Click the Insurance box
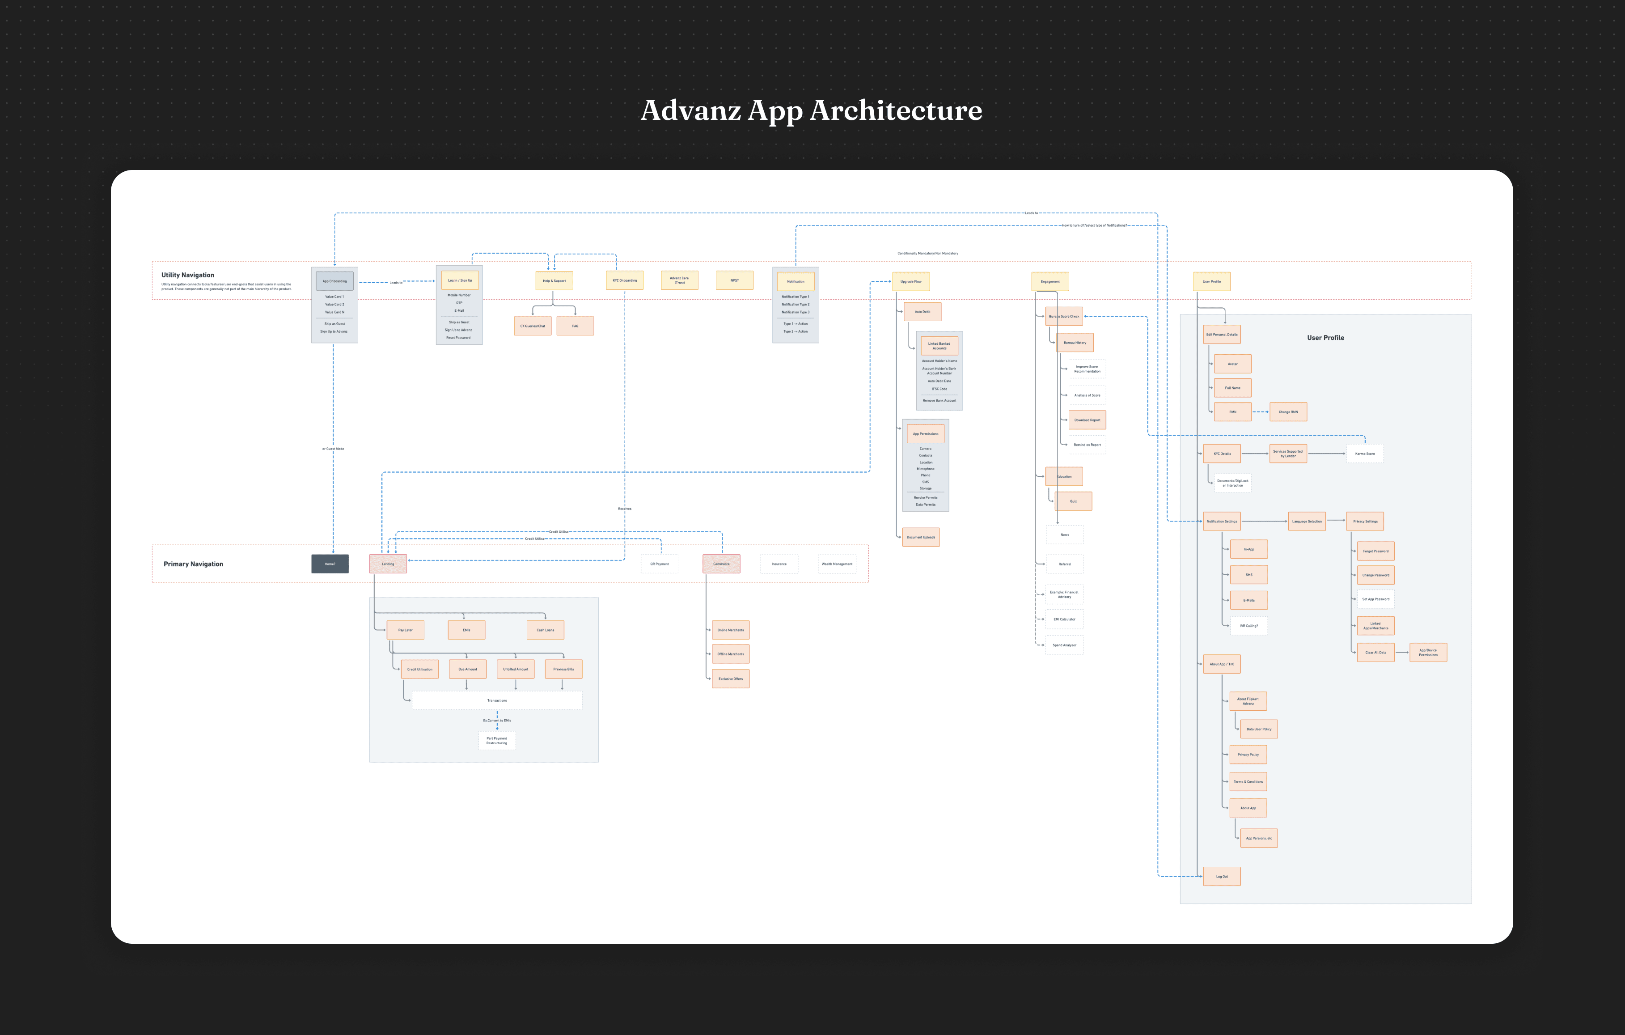The height and width of the screenshot is (1035, 1625). [779, 564]
